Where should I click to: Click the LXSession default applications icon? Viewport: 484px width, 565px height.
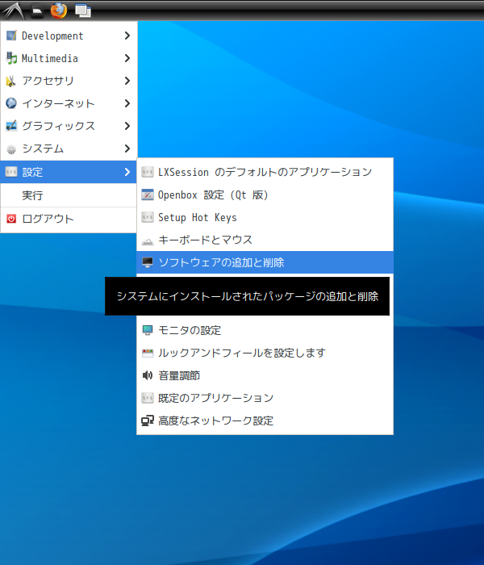pos(148,172)
